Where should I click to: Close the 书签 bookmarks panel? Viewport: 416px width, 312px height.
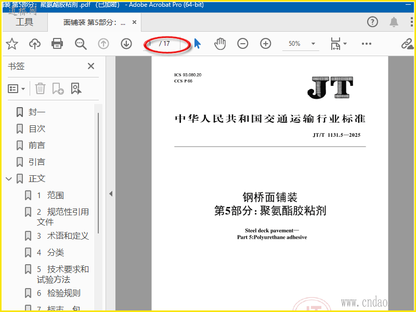(91, 66)
